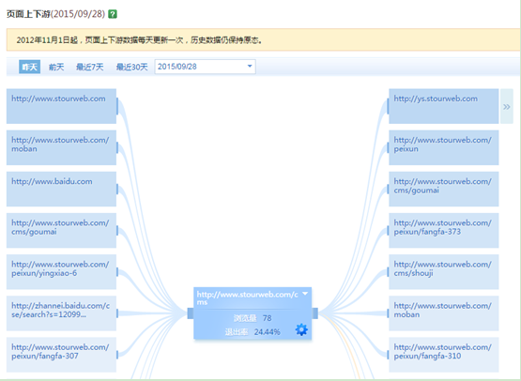This screenshot has width=521, height=381.
Task: Open settings gear on center cms node
Action: [301, 329]
